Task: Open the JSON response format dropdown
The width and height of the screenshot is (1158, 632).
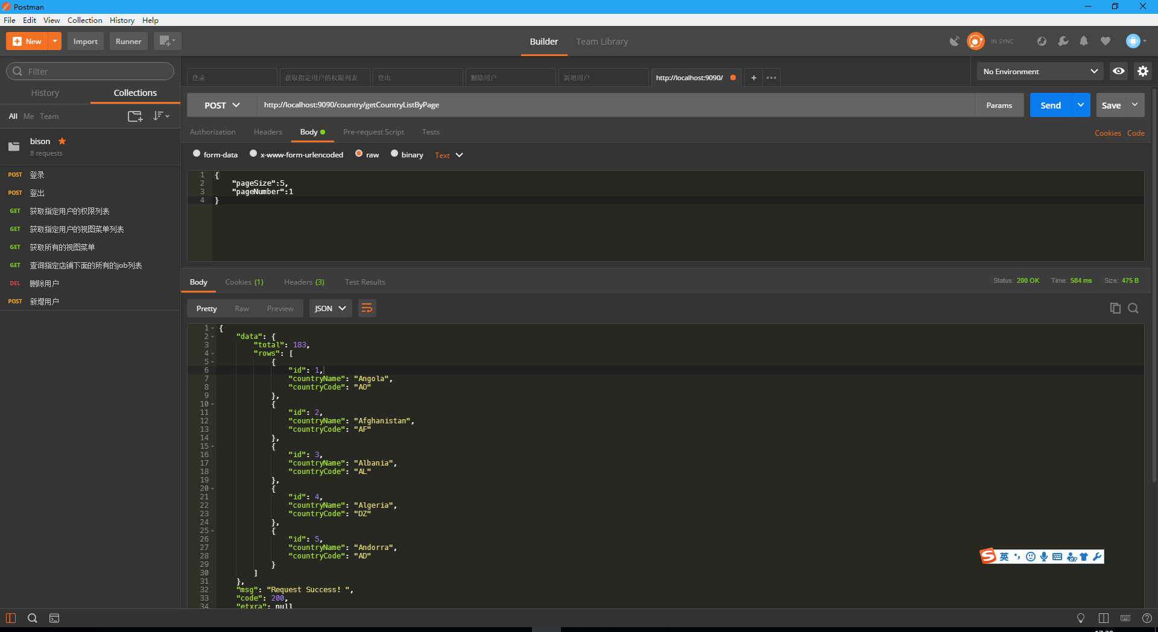Action: point(330,308)
